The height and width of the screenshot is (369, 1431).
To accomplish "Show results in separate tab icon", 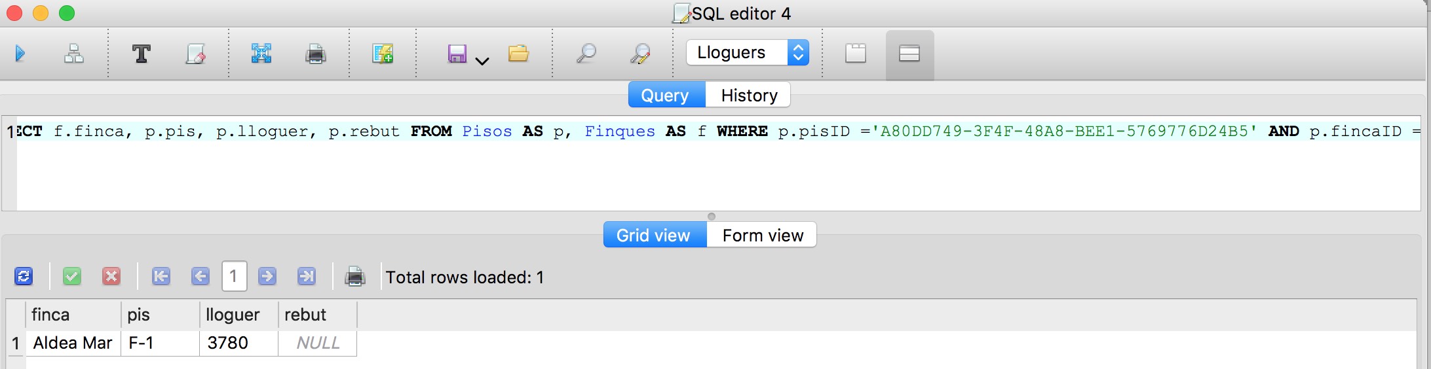I will click(x=856, y=54).
